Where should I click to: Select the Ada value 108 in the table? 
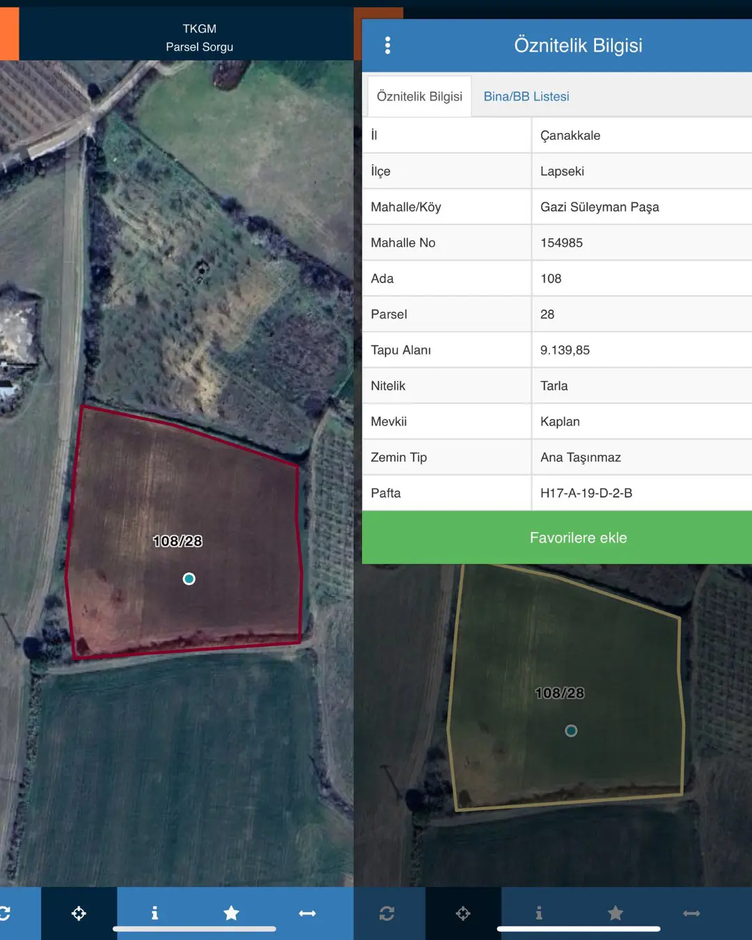tap(551, 279)
